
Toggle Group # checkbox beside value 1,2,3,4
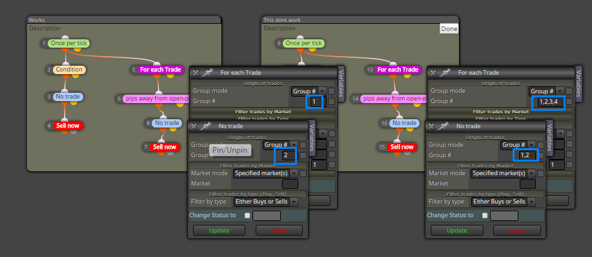point(569,101)
